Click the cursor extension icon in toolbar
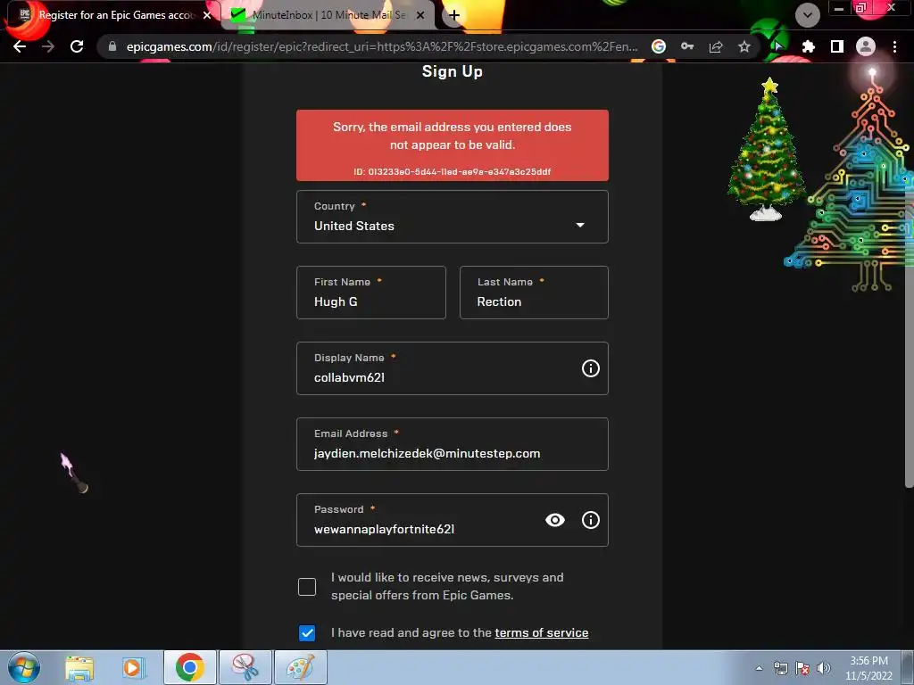 pyautogui.click(x=778, y=46)
